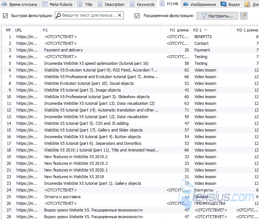Image resolution: width=259 pixels, height=220 pixels.
Task: Focus the quick filter search field
Action: pos(89,16)
